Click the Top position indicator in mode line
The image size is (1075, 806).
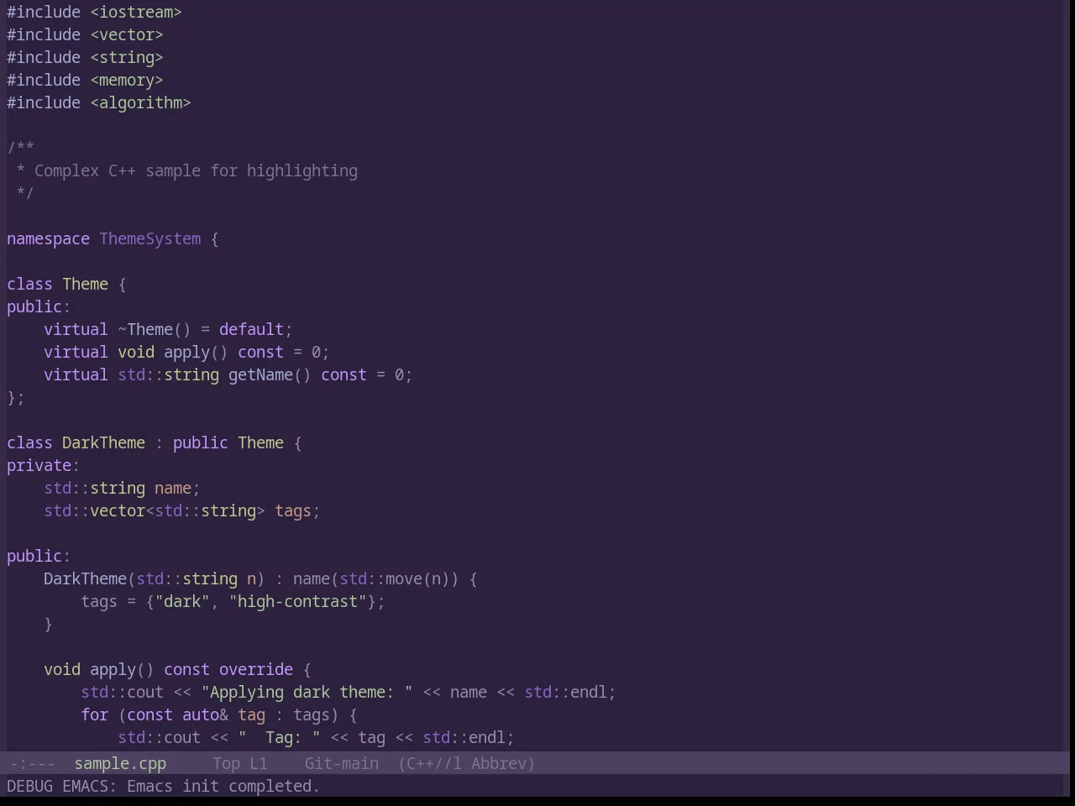coord(226,763)
